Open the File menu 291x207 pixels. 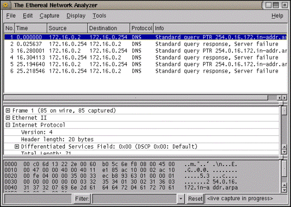(11, 16)
